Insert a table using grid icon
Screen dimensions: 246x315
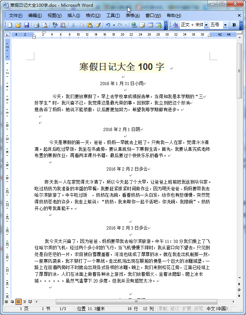pyautogui.click(x=151, y=25)
